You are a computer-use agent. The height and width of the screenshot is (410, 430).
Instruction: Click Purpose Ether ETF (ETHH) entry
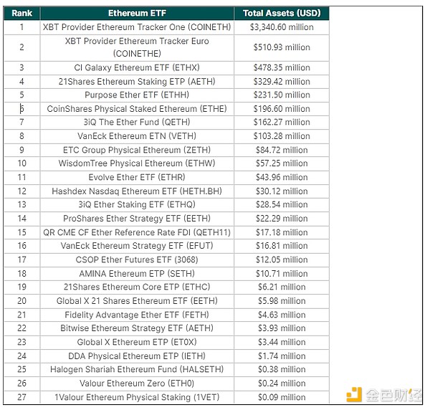click(137, 95)
